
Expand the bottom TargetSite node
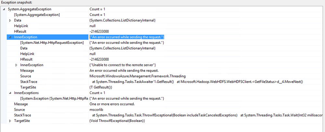(x=10, y=121)
